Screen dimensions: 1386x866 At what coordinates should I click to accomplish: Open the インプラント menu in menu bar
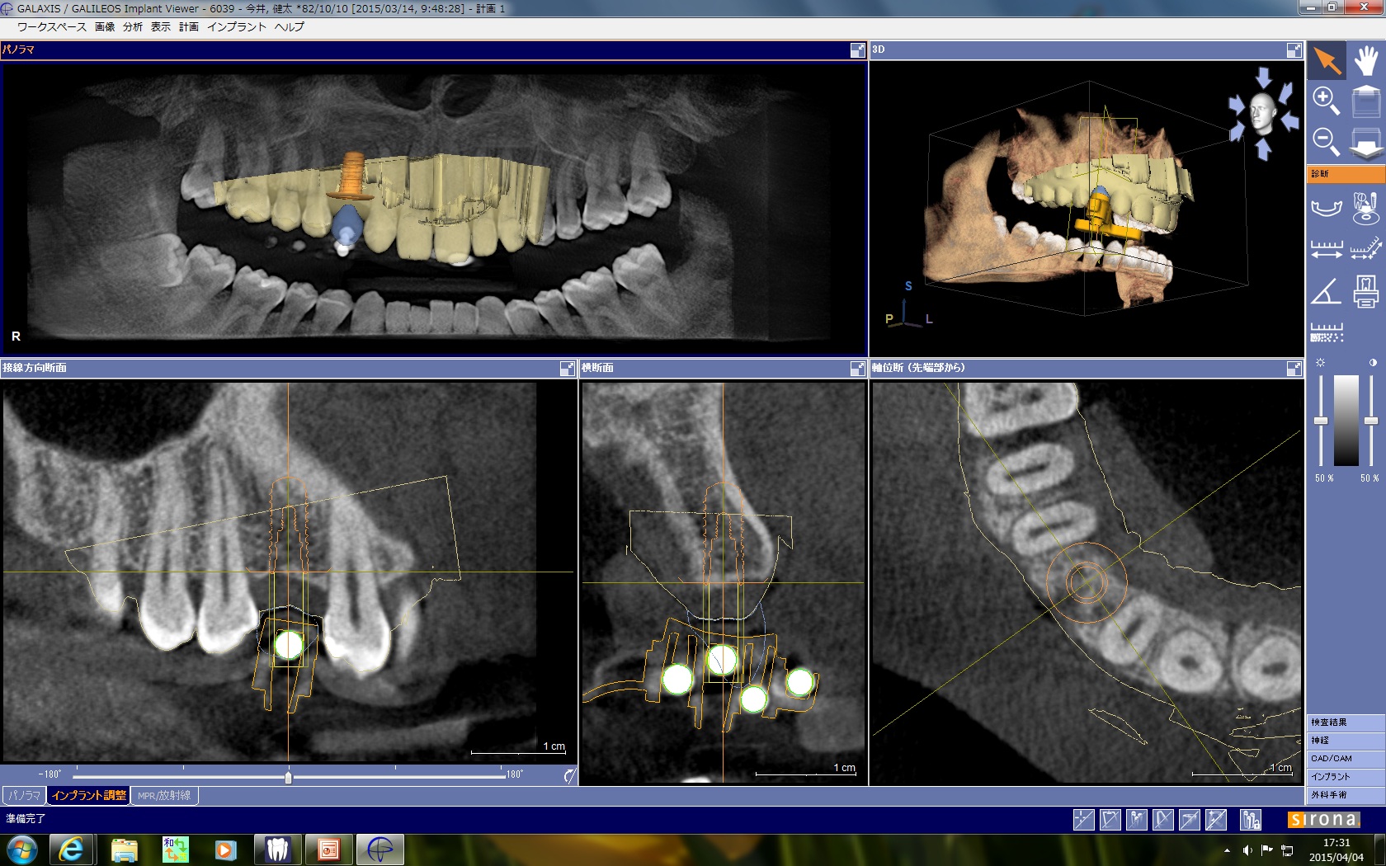236,27
